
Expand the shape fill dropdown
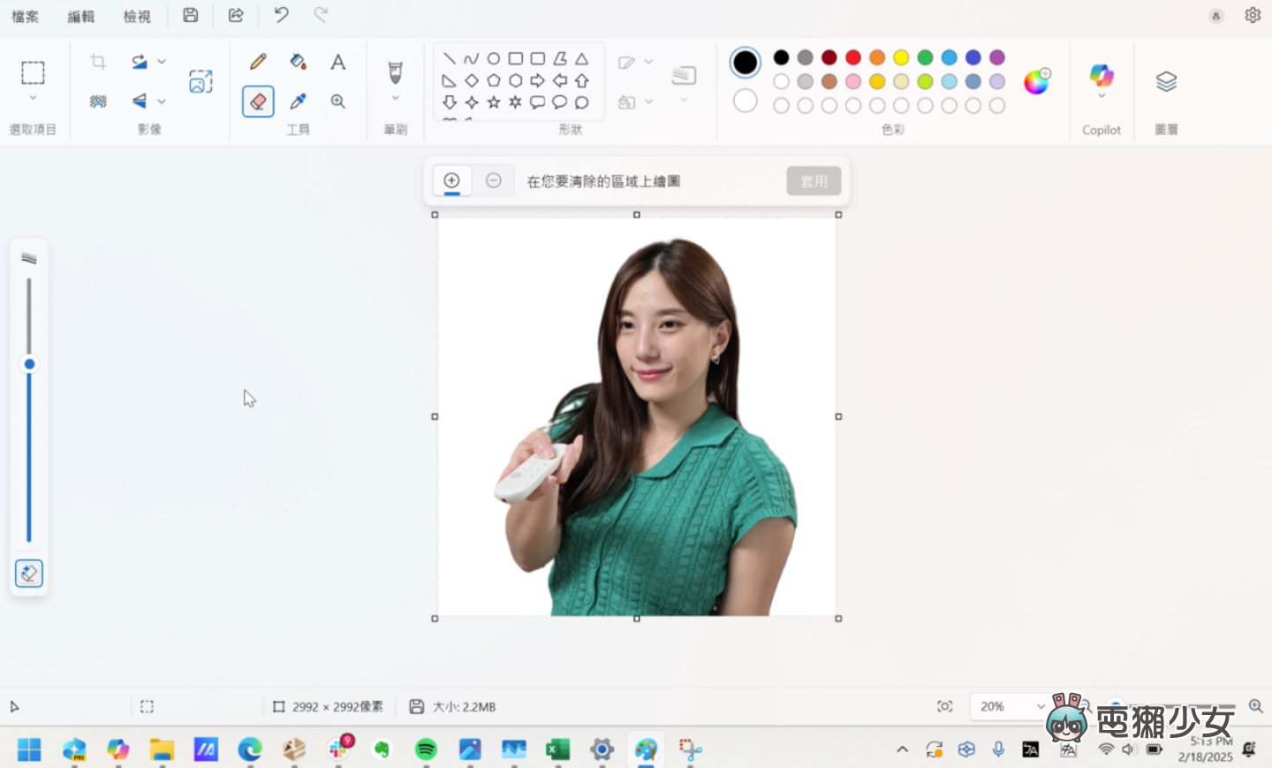(x=648, y=102)
